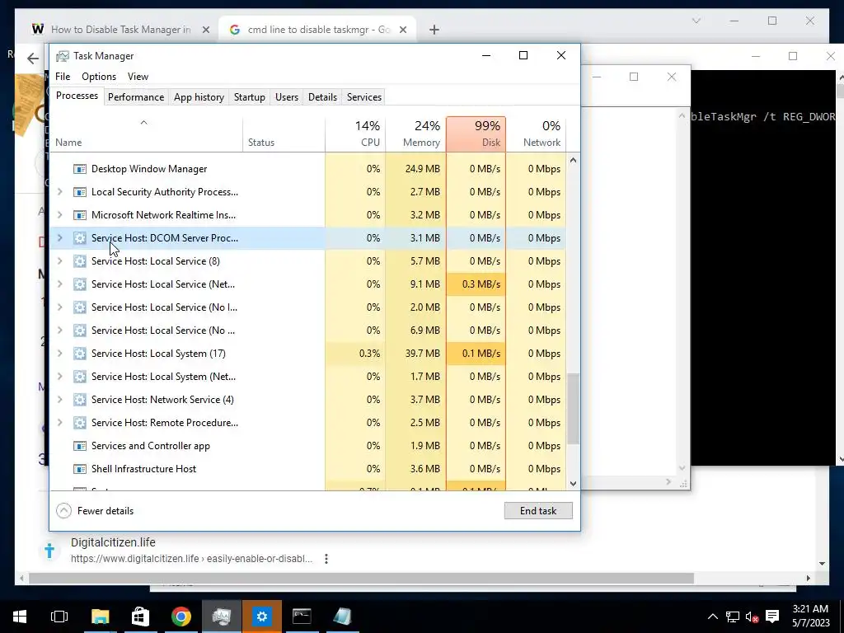Screen dimensions: 844x633
Task: Open the Digitalcitizen.life search result
Action: [113, 542]
